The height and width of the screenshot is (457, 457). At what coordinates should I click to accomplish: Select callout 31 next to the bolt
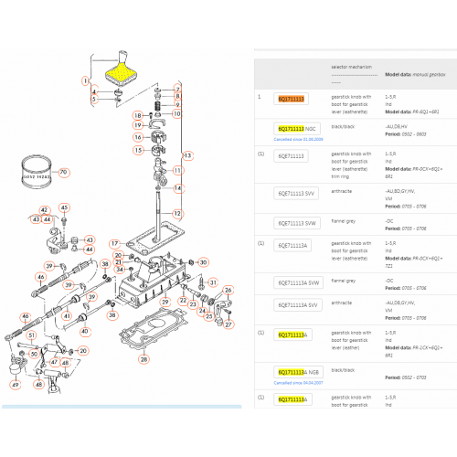[213, 282]
